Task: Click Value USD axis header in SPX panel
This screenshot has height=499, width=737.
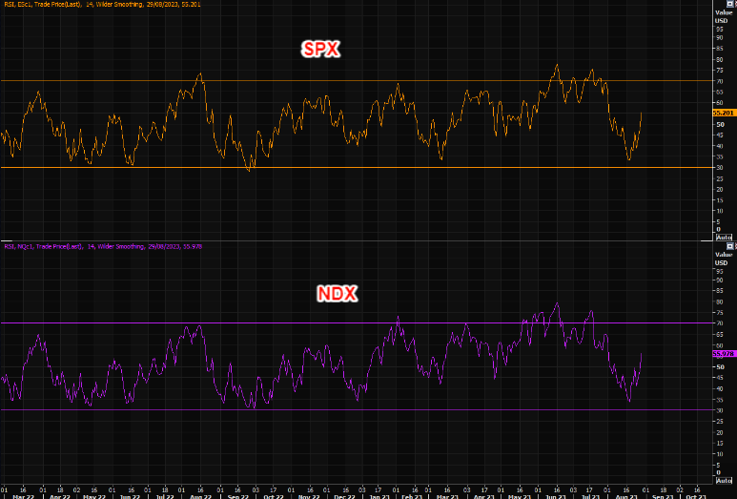Action: pyautogui.click(x=724, y=16)
